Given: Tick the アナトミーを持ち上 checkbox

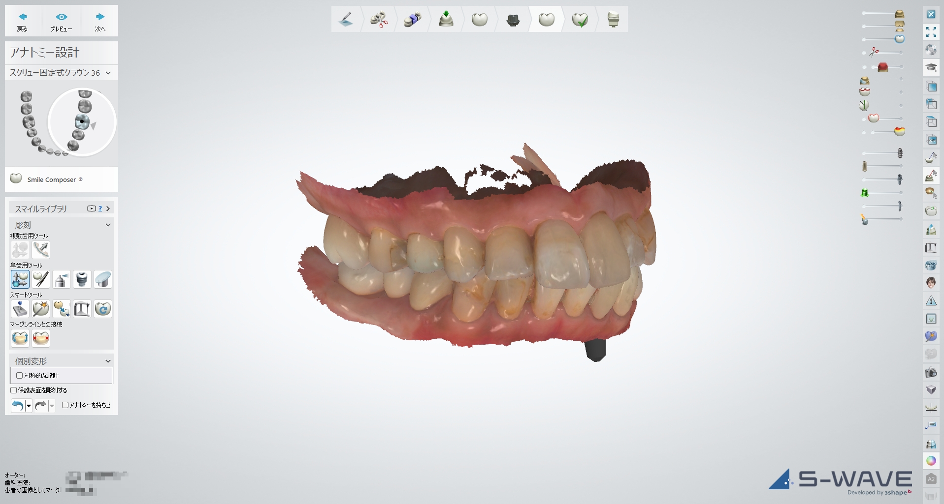Looking at the screenshot, I should (x=65, y=405).
